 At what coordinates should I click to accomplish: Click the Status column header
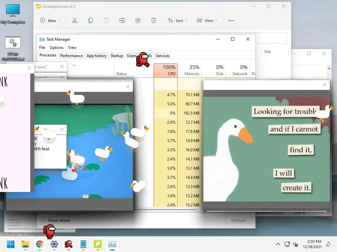pos(121,74)
